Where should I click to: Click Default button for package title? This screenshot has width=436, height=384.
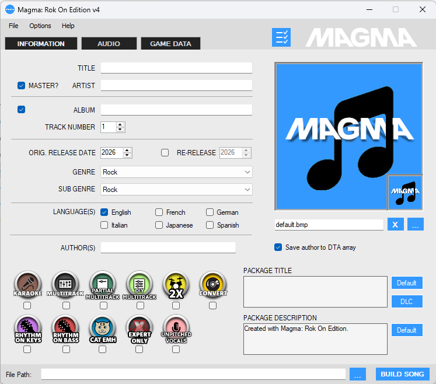tap(407, 283)
